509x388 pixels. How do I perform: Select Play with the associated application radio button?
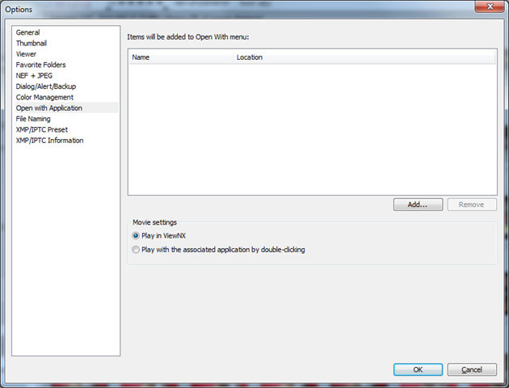(136, 250)
